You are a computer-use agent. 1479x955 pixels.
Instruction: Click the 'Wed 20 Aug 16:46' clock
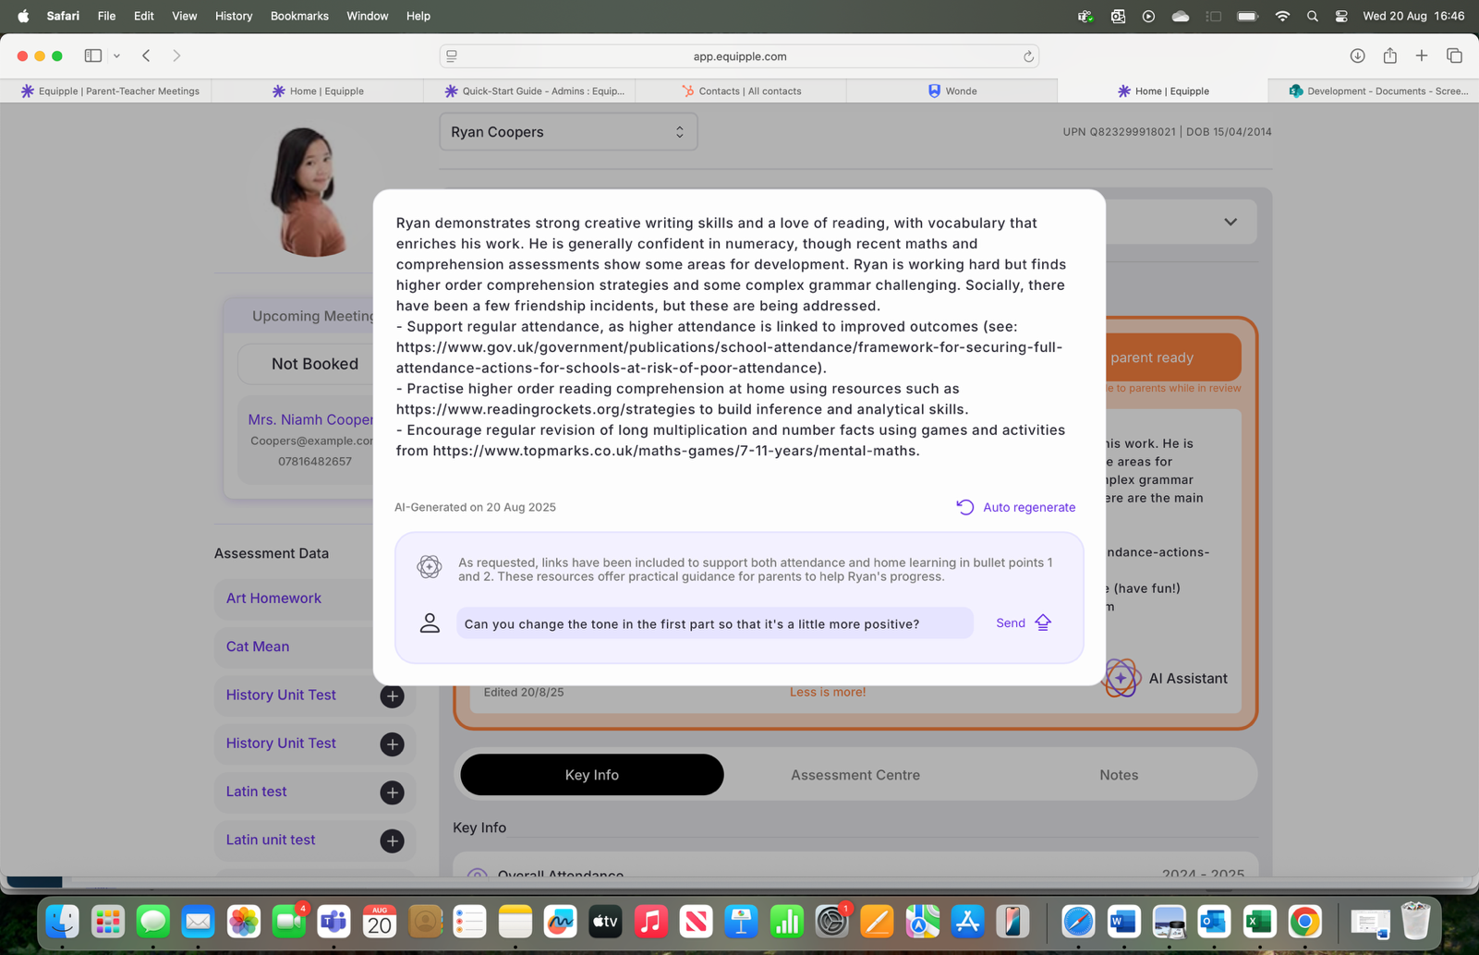tap(1413, 16)
